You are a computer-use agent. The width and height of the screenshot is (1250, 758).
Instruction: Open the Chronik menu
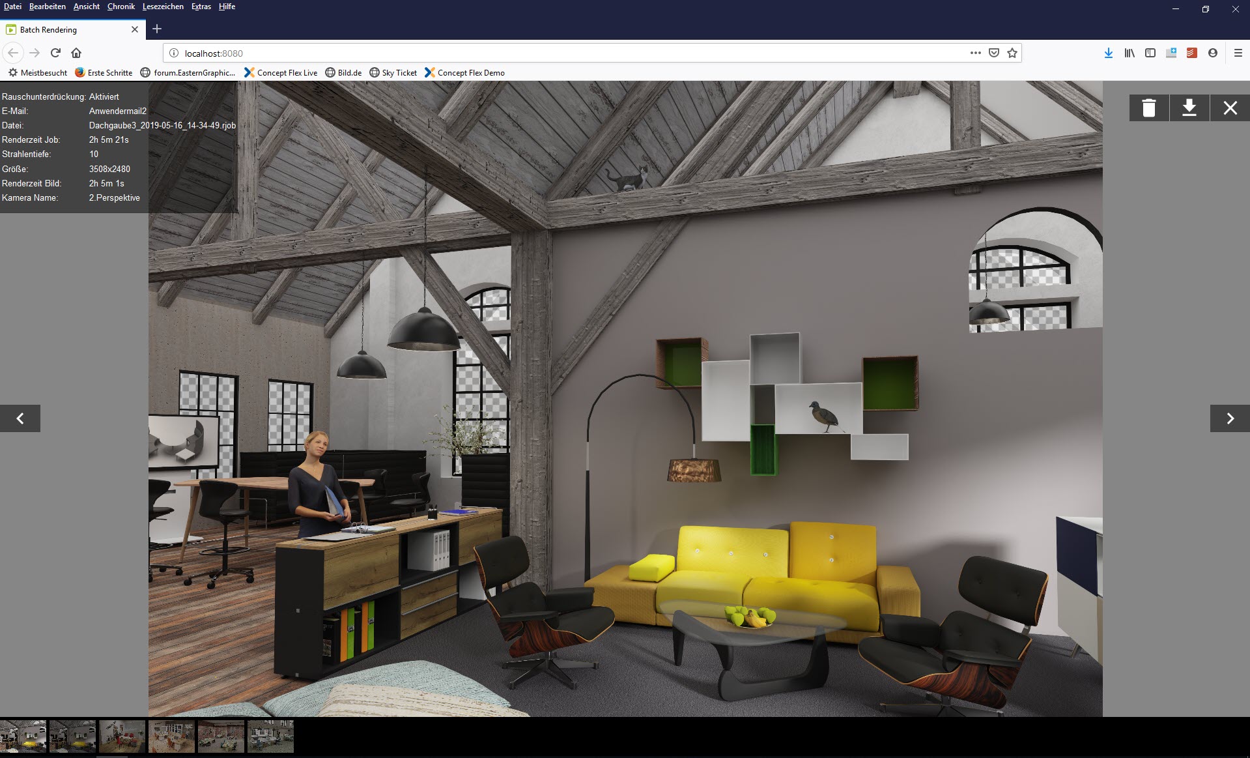(121, 7)
